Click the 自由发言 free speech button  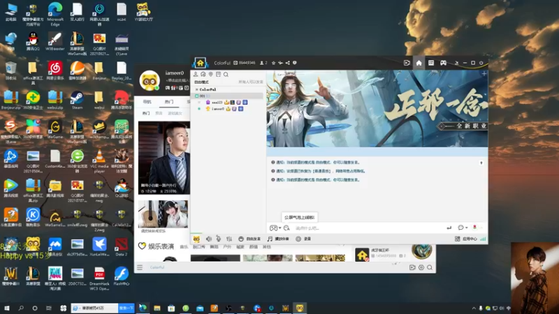[249, 239]
